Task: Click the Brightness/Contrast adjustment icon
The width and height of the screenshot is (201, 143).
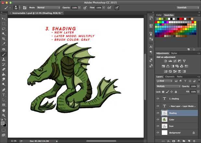Action: point(166,61)
